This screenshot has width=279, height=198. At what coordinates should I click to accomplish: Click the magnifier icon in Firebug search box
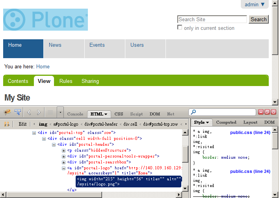pos(193,112)
